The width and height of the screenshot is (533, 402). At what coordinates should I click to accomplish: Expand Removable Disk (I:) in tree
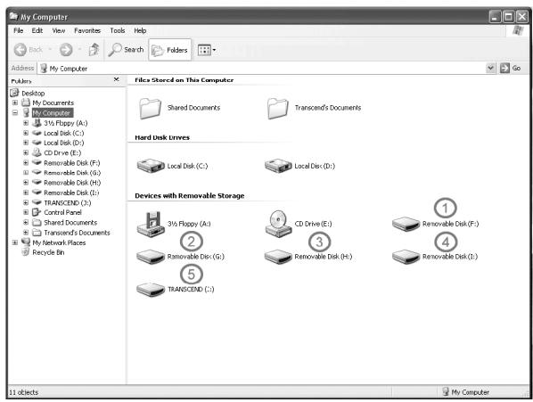[26, 193]
